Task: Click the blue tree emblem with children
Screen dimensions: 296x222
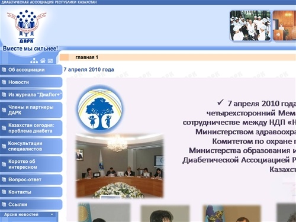Action: coord(99,110)
